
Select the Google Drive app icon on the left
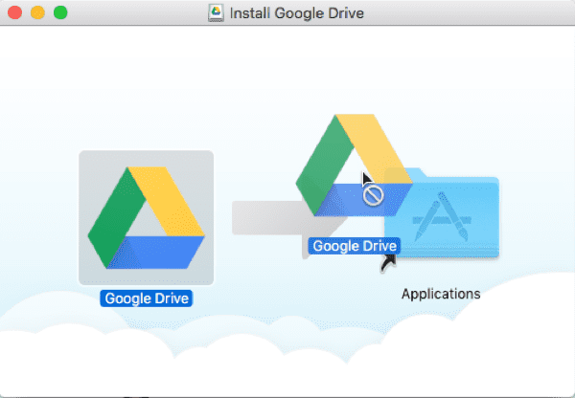click(146, 217)
